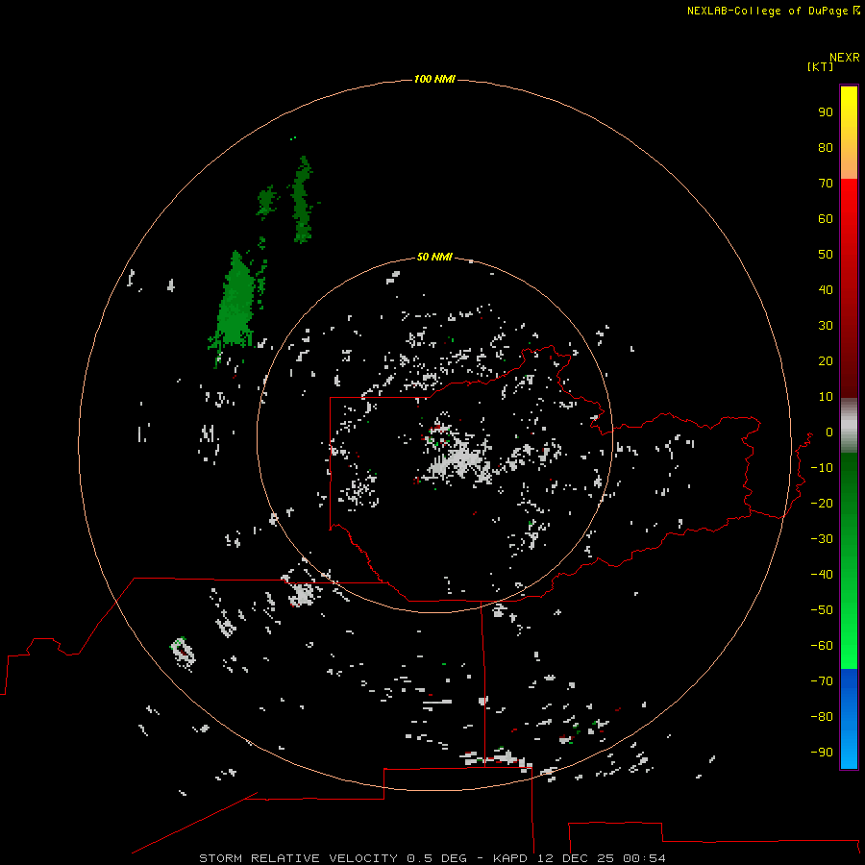Click the 12 DEC 25 date stamp
Screen dimensions: 865x865
click(x=577, y=858)
